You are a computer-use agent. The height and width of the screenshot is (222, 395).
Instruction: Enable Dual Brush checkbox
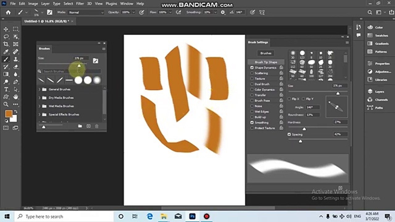tap(252, 84)
